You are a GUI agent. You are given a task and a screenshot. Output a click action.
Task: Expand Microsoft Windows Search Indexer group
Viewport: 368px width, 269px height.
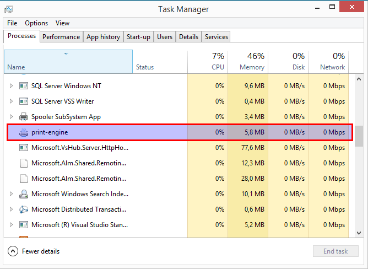point(11,194)
